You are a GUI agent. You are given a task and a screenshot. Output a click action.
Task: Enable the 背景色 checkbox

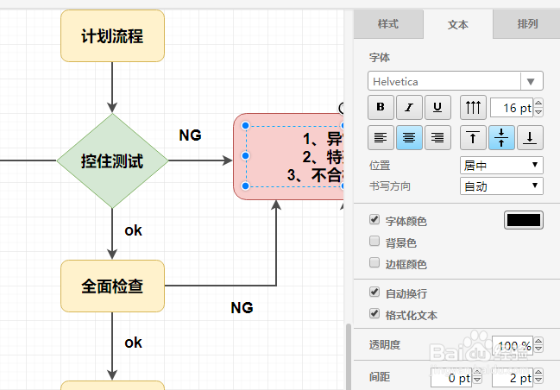[x=374, y=241]
